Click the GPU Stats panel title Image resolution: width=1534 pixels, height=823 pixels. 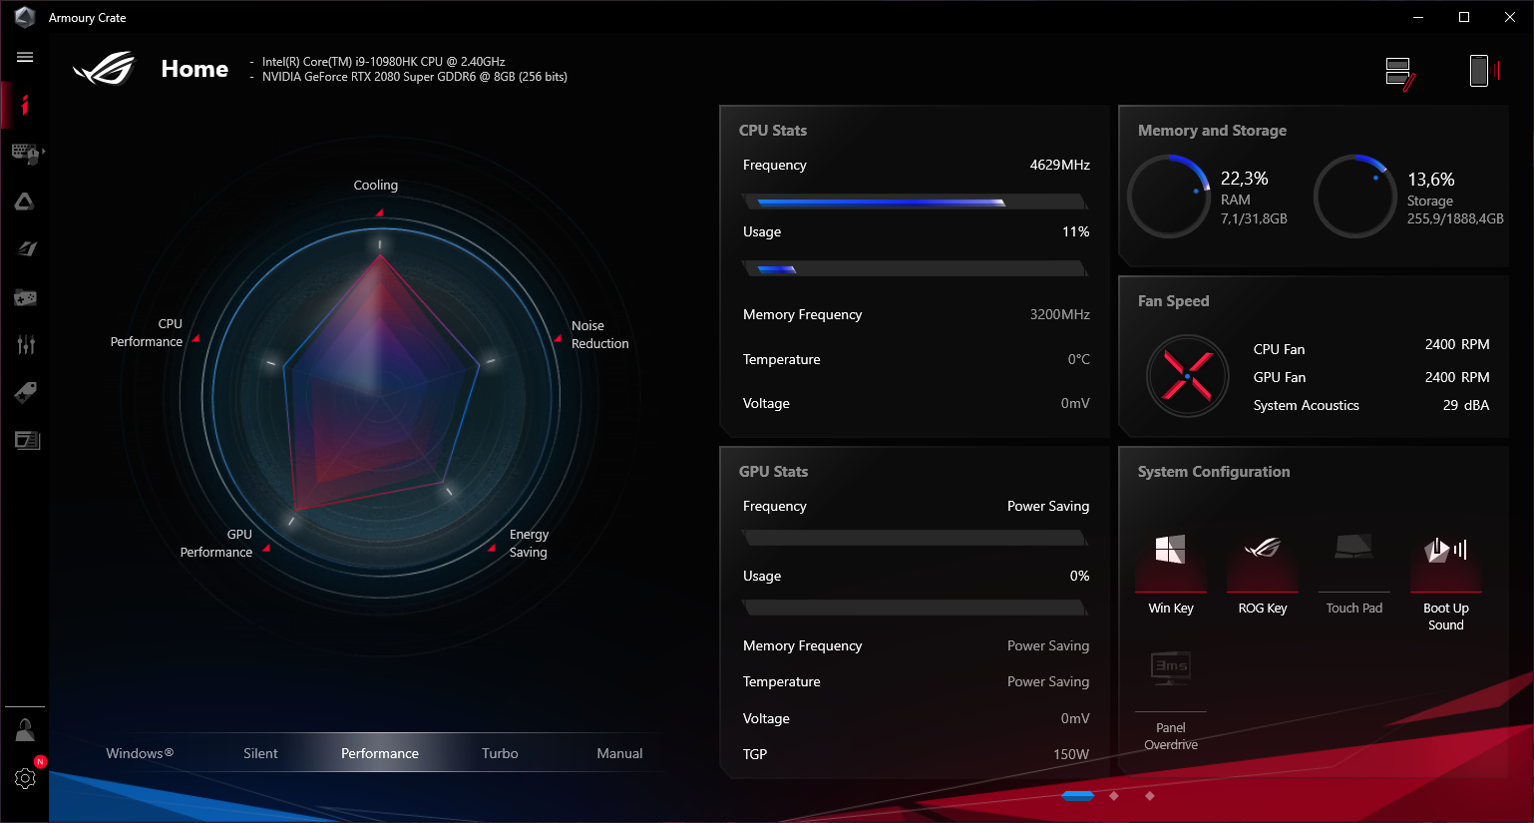tap(773, 472)
